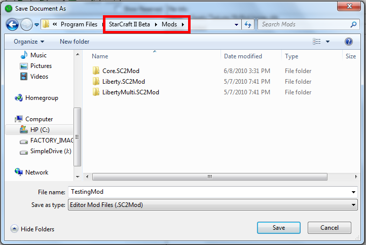Open Homegroup in the navigation pane
This screenshot has height=245, width=366.
click(42, 98)
